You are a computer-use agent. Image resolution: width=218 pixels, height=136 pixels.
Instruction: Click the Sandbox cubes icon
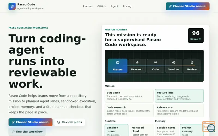(174, 62)
